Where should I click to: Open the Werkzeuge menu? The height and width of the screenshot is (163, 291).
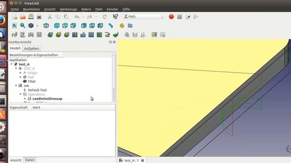coord(68,9)
